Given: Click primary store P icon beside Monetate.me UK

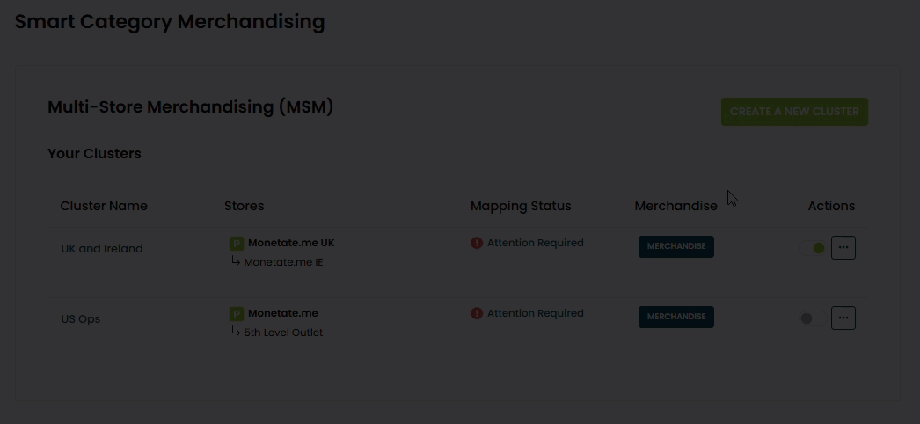Looking at the screenshot, I should point(237,244).
